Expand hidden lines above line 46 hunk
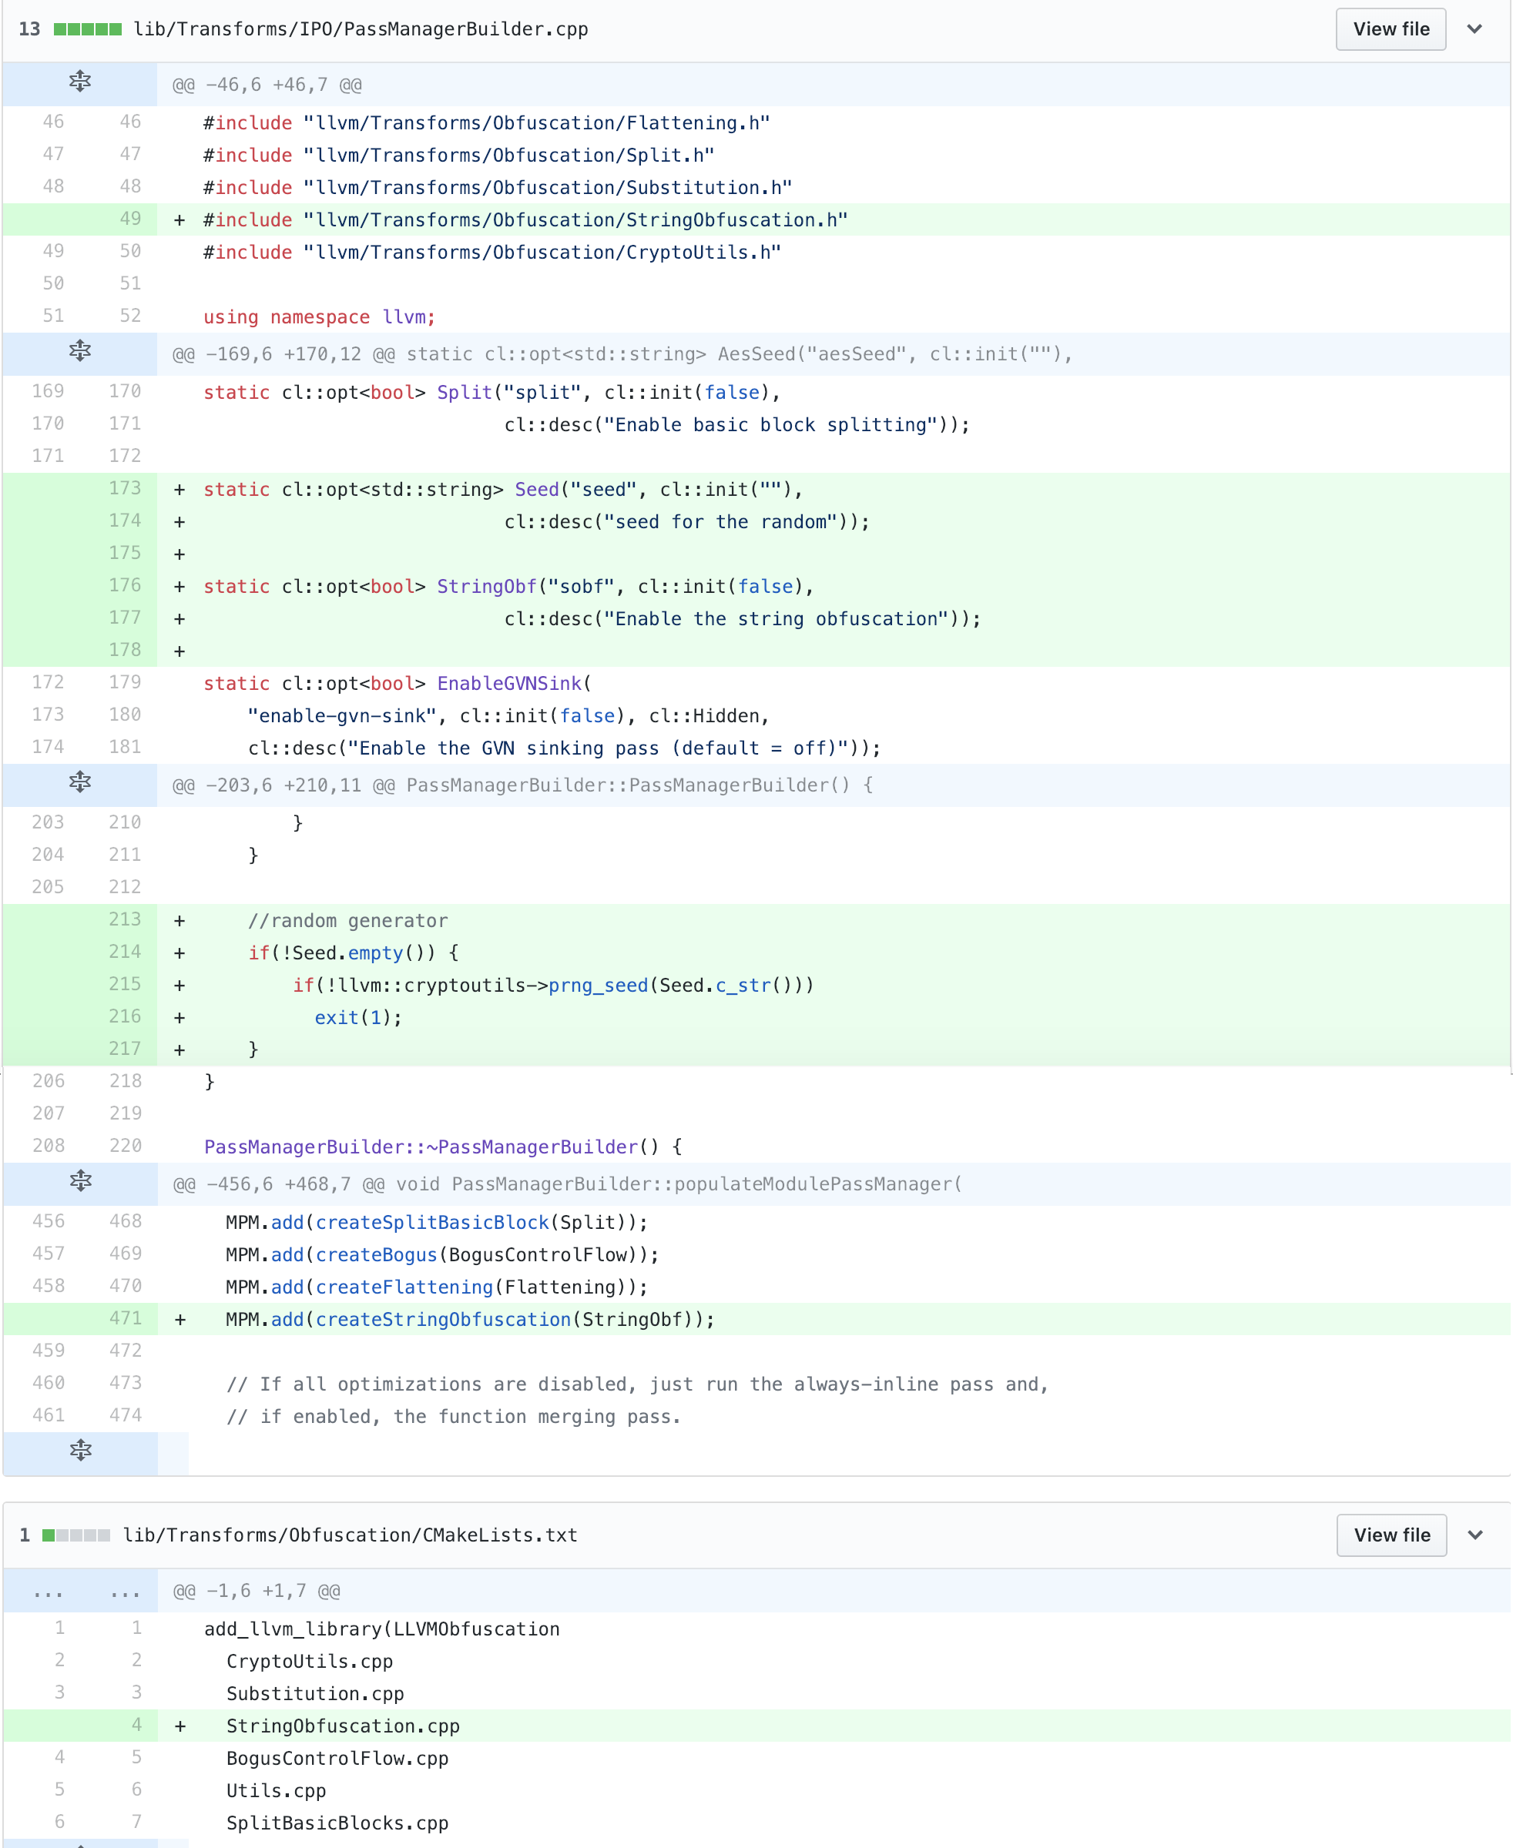Image resolution: width=1513 pixels, height=1848 pixels. [x=79, y=82]
